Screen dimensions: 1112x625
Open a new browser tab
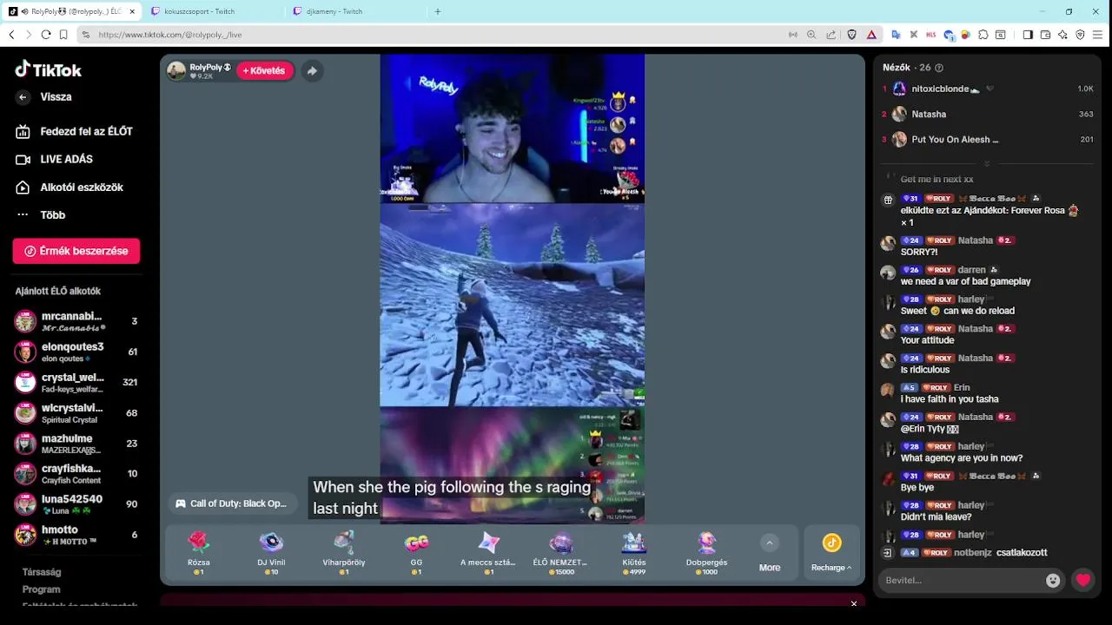click(x=437, y=11)
